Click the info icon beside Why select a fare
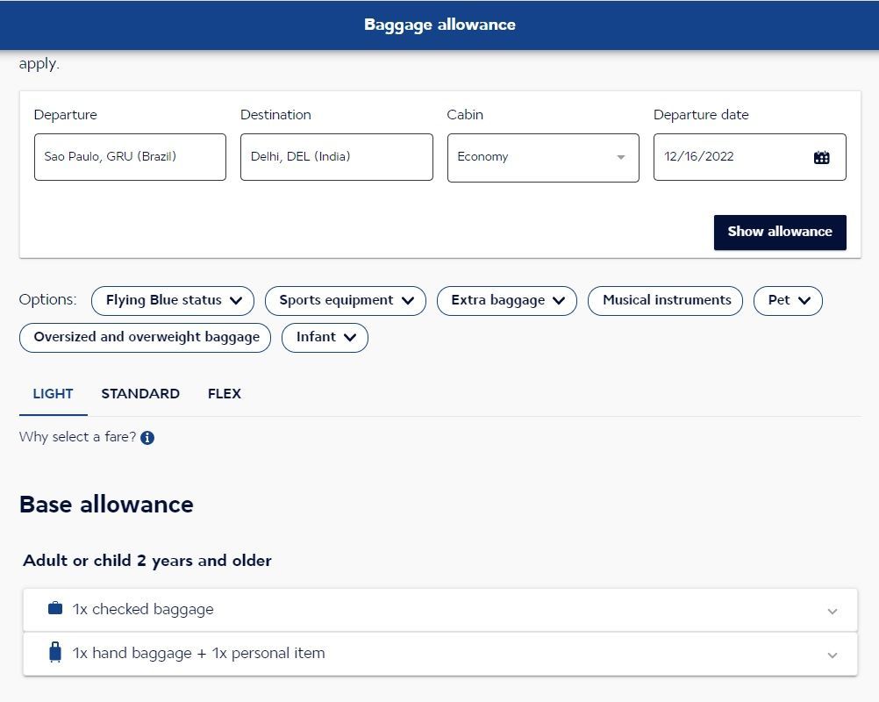 click(147, 438)
